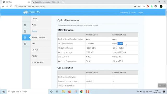Click the Optical Signal Sending Status label
Image resolution: width=167 pixels, height=94 pixels.
[x=70, y=39]
